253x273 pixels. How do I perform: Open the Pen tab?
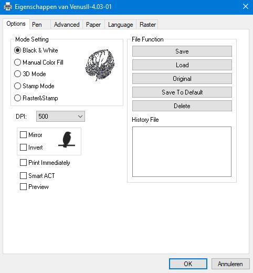[40, 25]
